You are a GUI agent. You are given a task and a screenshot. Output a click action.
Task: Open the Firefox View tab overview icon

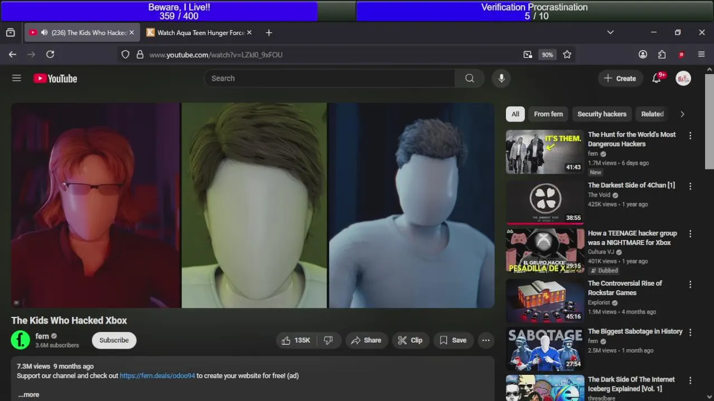(10, 33)
